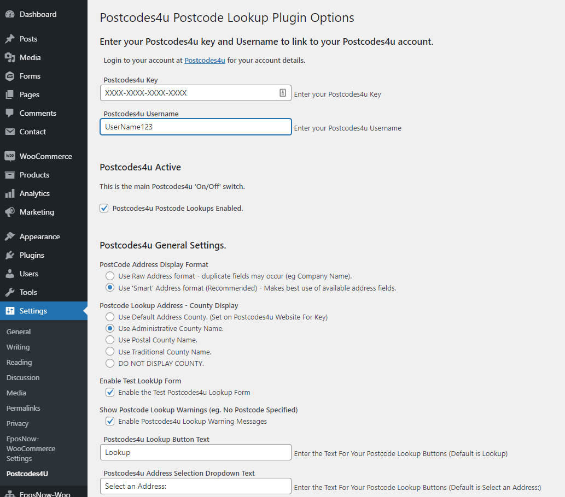565x497 pixels.
Task: Click the Tools wrench icon
Action: coord(10,292)
